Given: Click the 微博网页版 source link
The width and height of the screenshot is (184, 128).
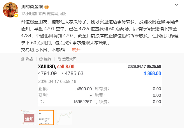Looking at the screenshot, I should pos(57,14).
